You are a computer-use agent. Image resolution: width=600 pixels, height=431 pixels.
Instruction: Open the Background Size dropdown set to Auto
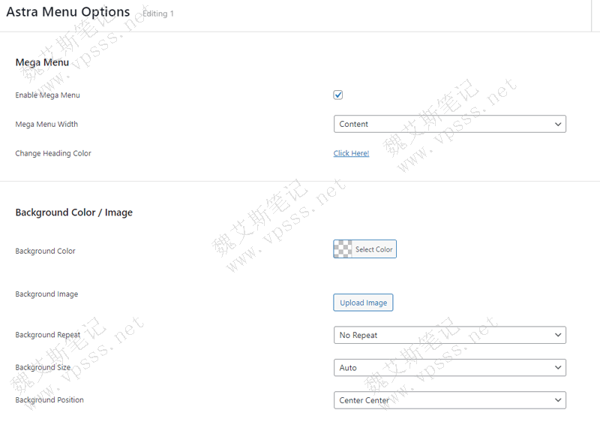(x=449, y=368)
